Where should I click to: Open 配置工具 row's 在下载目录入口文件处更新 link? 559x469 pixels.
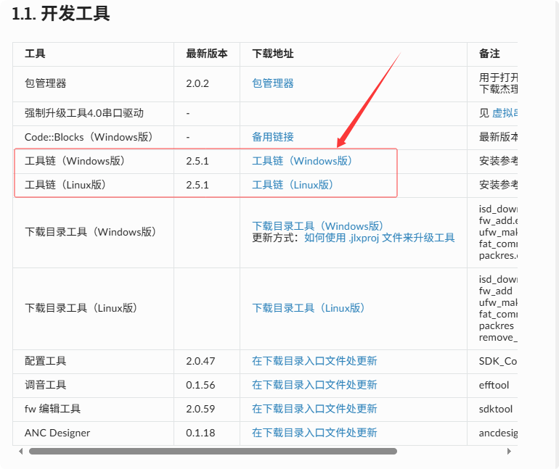314,361
